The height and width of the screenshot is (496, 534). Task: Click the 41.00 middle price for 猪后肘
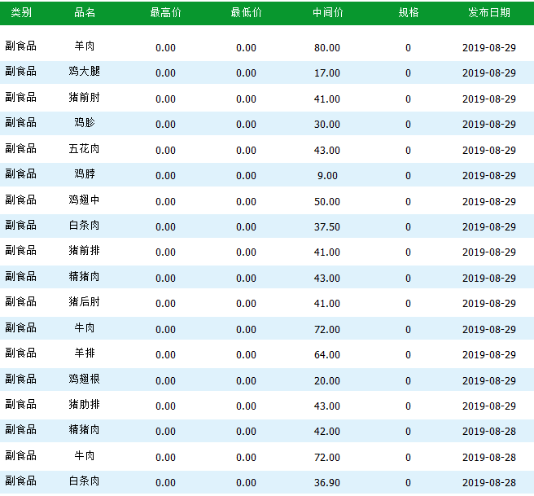point(327,304)
